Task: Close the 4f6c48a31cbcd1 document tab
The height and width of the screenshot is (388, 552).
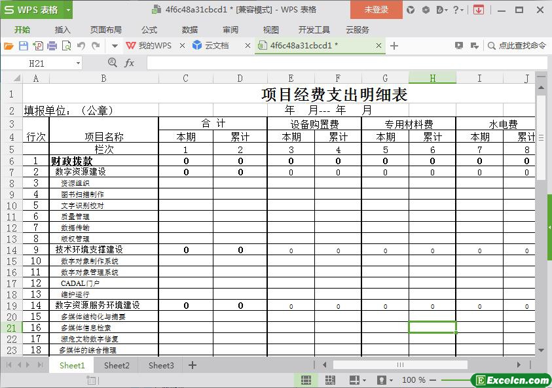Action: point(378,46)
